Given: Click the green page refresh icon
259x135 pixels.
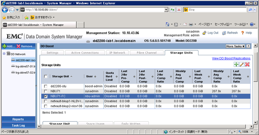Looking at the screenshot, I should (x=173, y=10).
